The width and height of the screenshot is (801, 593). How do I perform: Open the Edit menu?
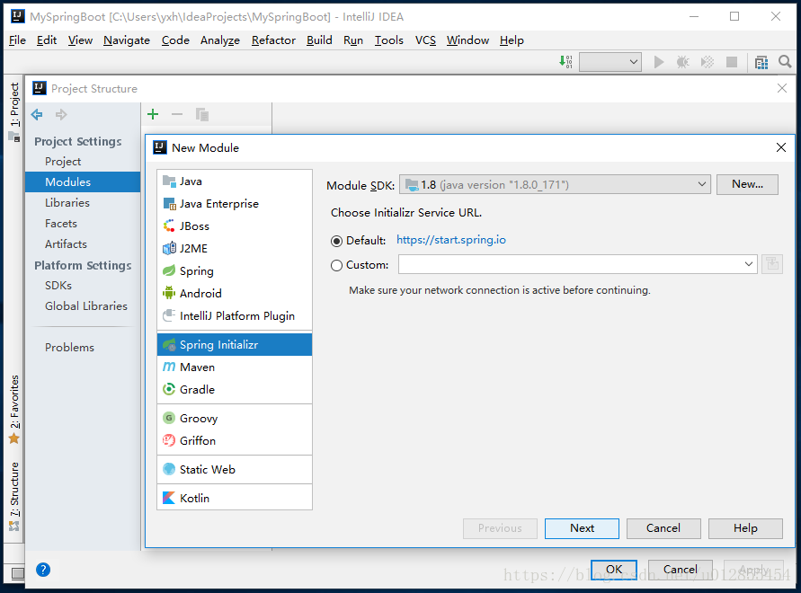[x=47, y=40]
